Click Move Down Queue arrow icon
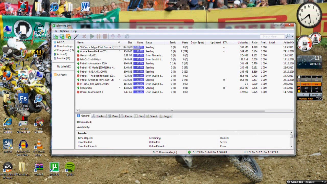This screenshot has height=184, width=327. (119, 37)
